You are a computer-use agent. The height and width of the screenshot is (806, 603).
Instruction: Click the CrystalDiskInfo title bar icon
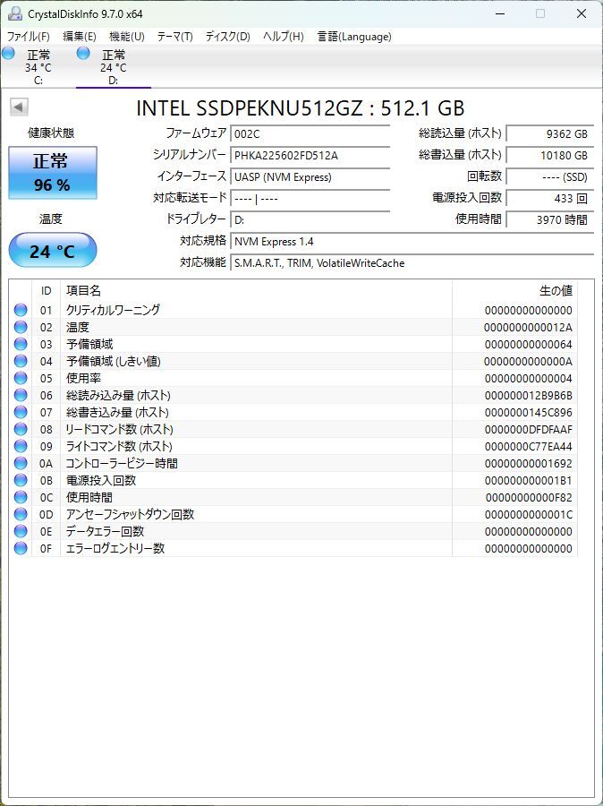click(x=15, y=13)
